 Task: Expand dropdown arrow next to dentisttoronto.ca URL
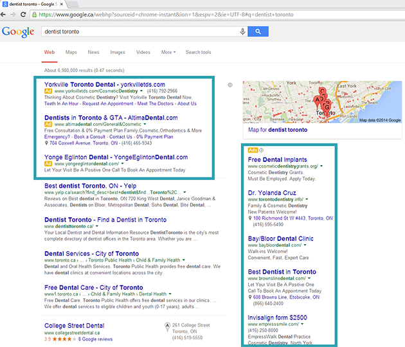[x=97, y=226]
